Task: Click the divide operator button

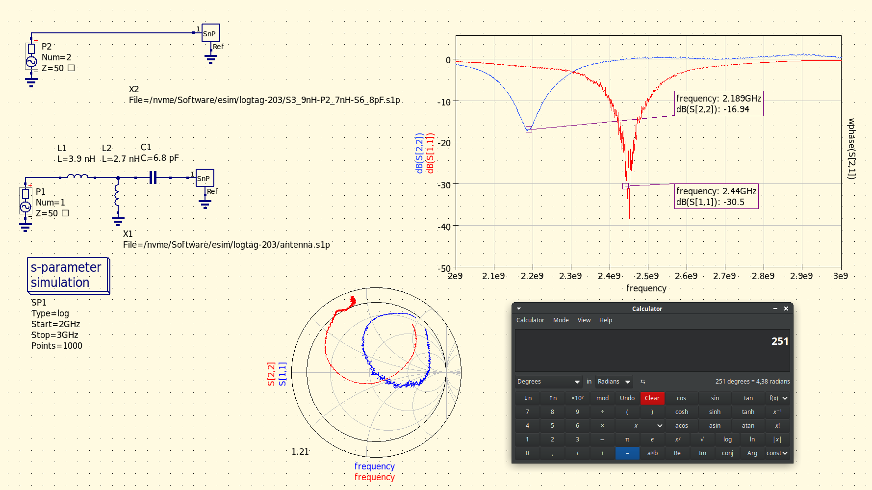Action: [x=602, y=412]
